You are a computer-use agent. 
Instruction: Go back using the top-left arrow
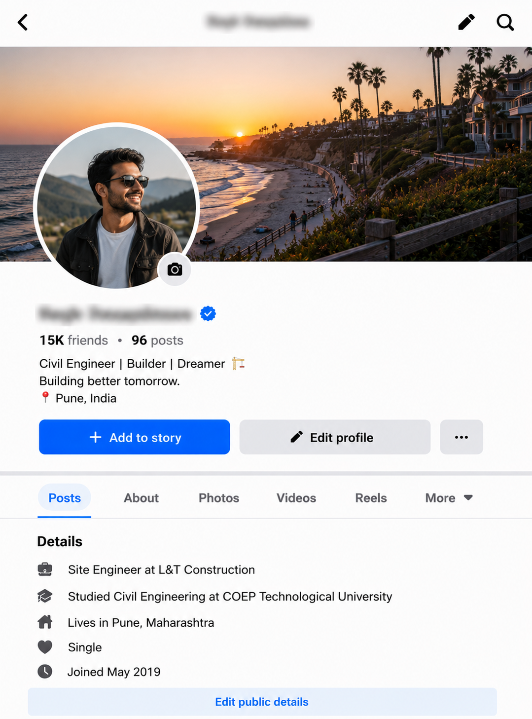tap(23, 22)
